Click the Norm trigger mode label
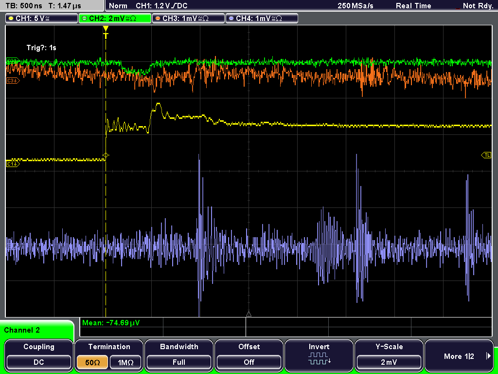The height and width of the screenshot is (374, 498). [x=118, y=6]
